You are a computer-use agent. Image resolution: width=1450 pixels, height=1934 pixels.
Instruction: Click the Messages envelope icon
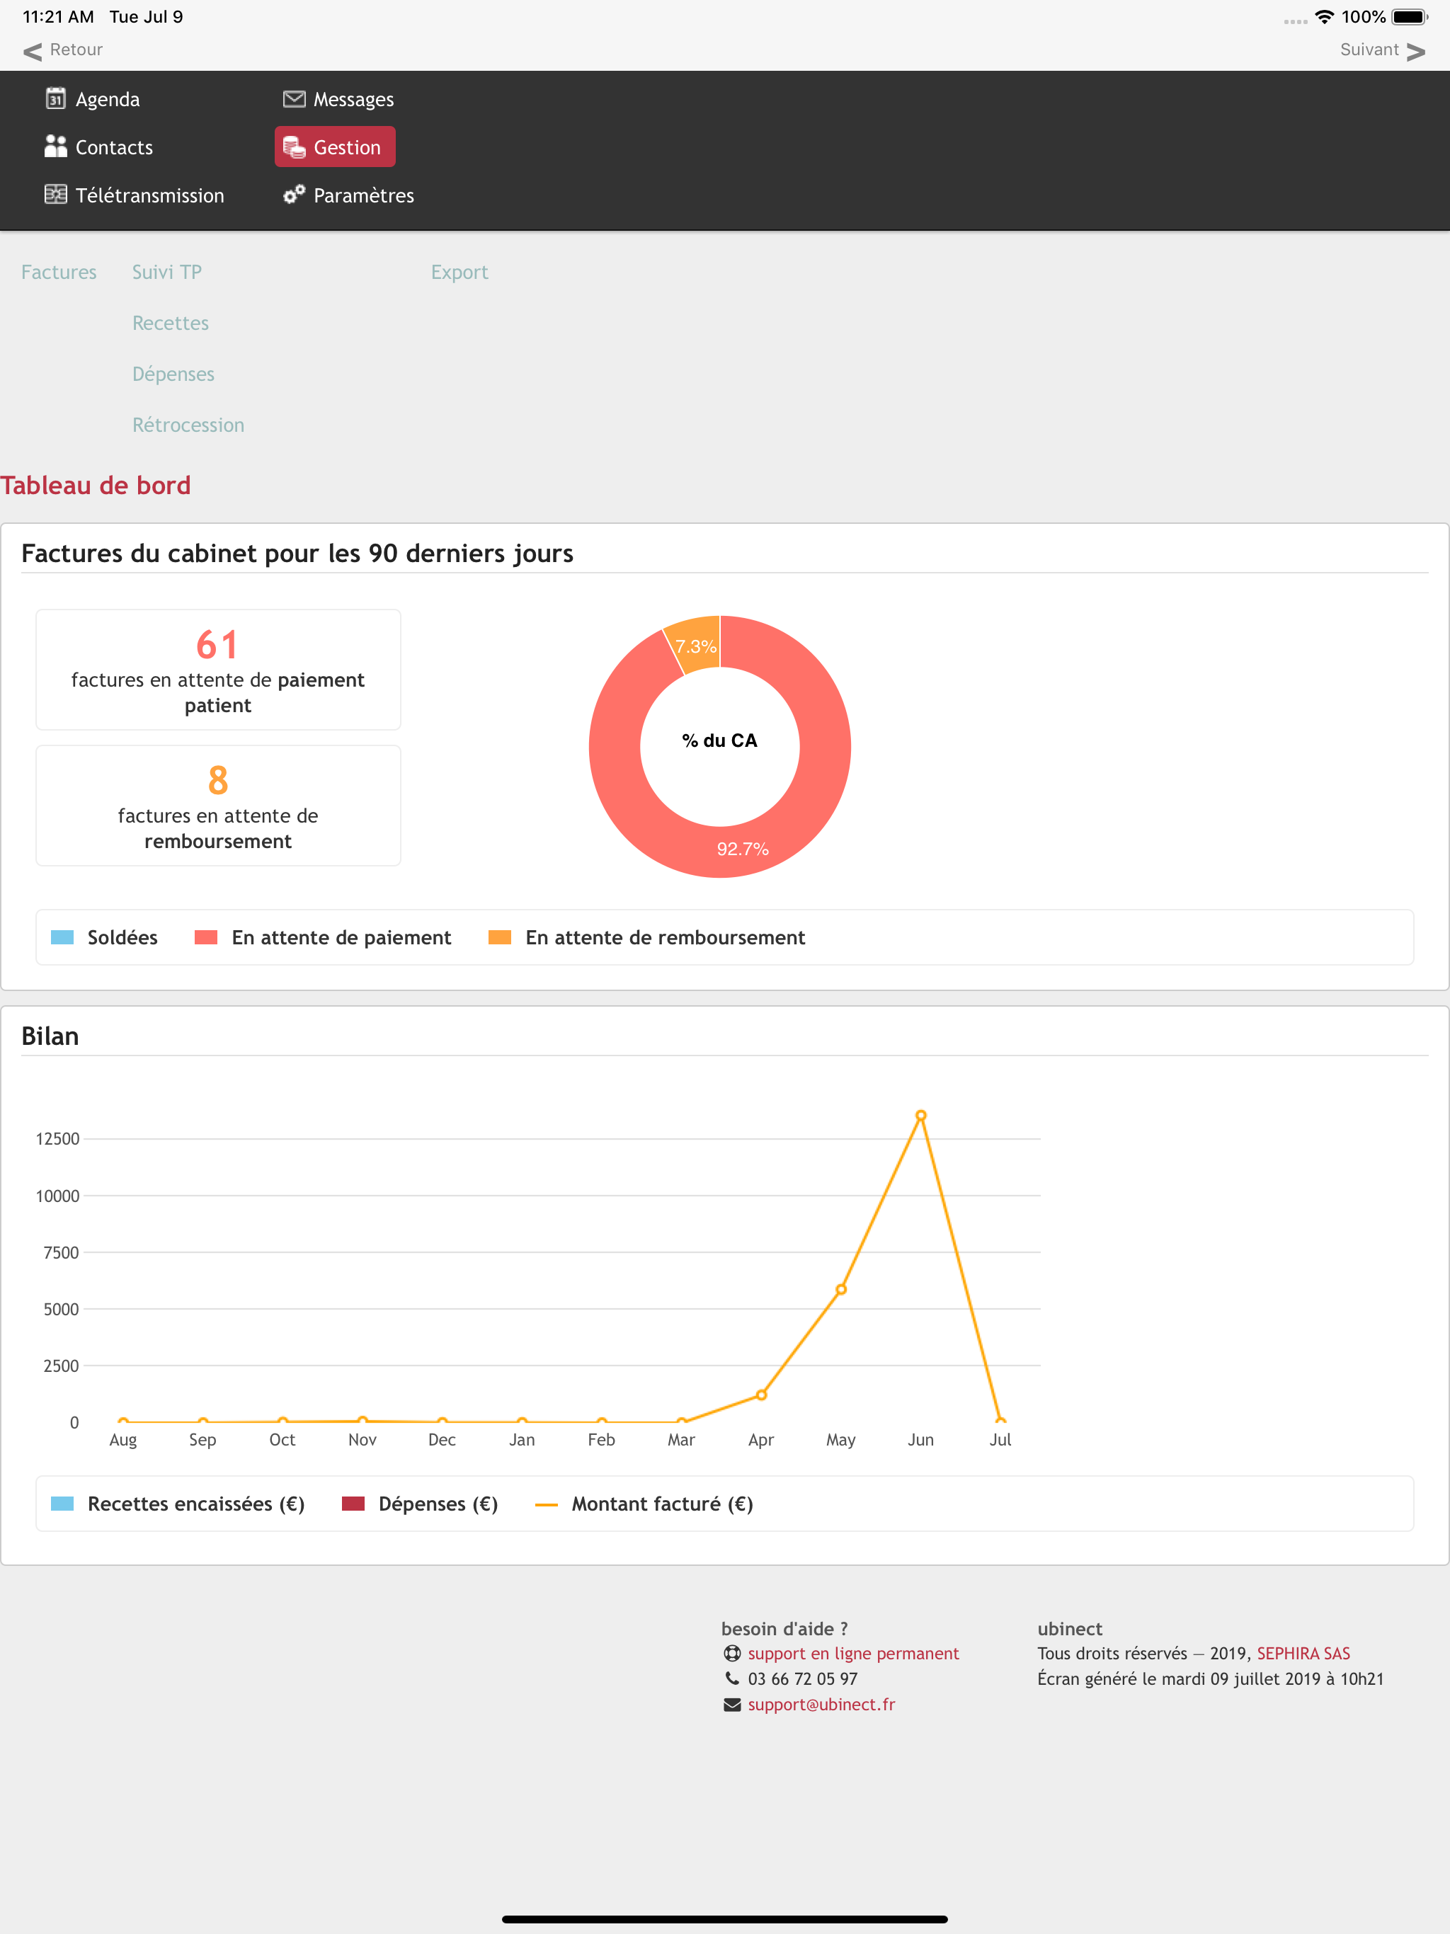coord(294,99)
